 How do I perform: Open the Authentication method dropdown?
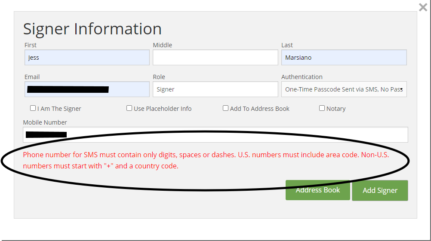click(x=344, y=89)
